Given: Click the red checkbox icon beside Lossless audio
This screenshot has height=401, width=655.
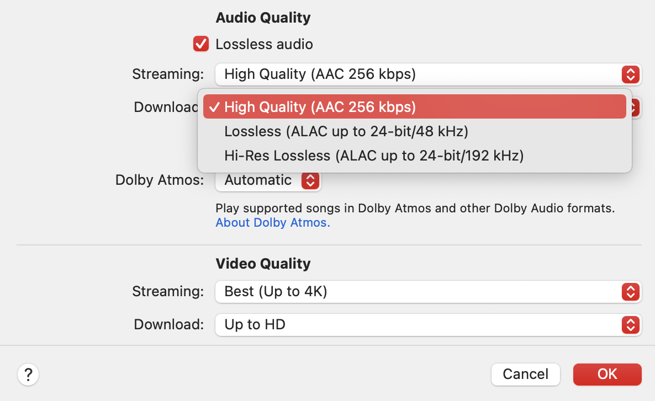Looking at the screenshot, I should [x=200, y=44].
